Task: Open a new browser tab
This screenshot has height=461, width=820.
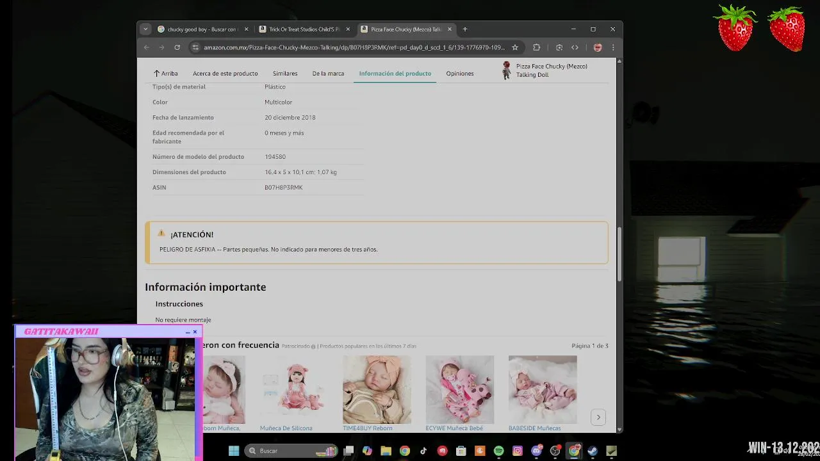Action: pyautogui.click(x=465, y=29)
